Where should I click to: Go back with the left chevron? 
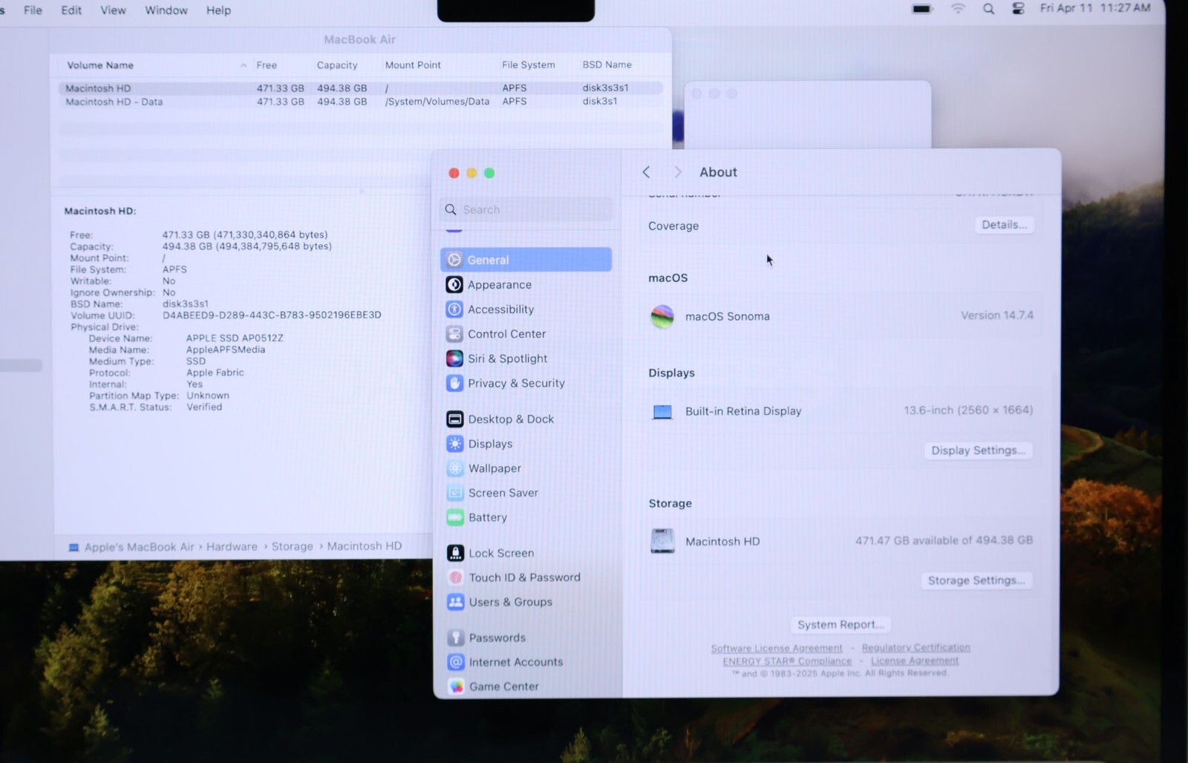click(x=646, y=172)
